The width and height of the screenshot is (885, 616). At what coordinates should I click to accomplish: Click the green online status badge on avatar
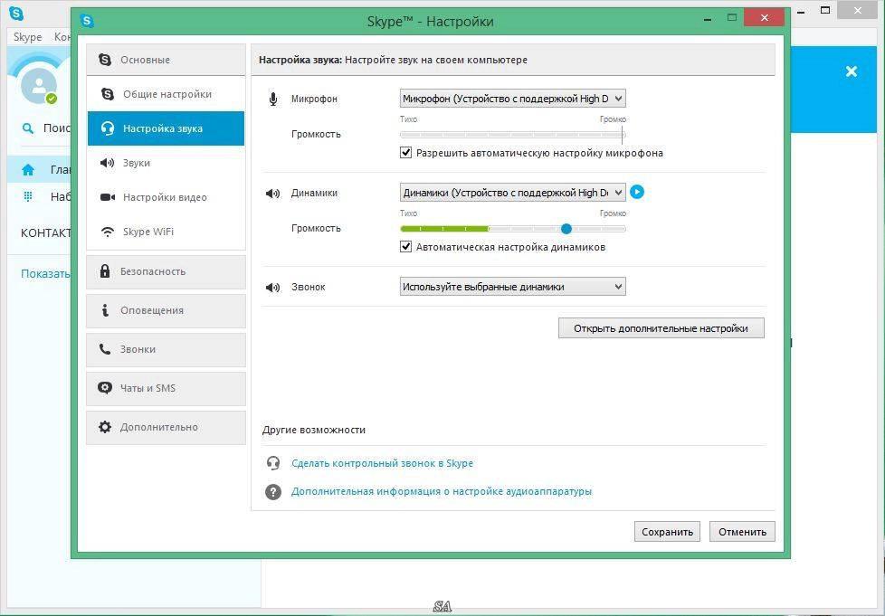[52, 99]
